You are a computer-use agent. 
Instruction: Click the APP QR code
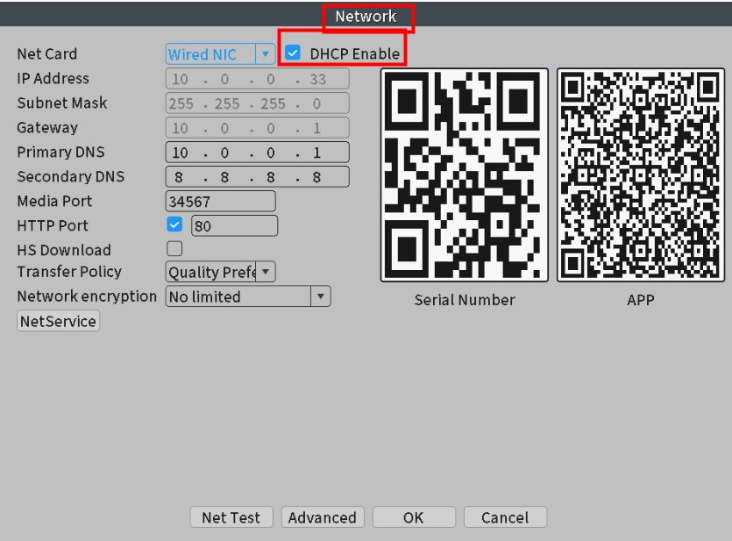(x=641, y=174)
